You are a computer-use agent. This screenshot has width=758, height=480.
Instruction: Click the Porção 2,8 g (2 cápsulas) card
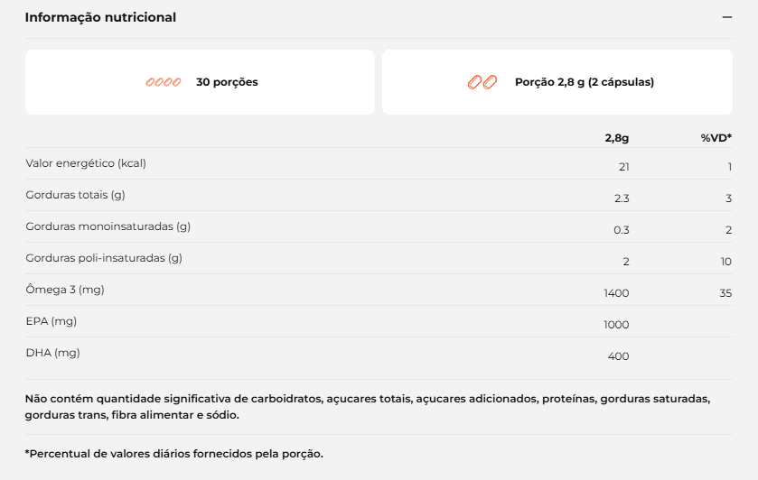tap(557, 82)
